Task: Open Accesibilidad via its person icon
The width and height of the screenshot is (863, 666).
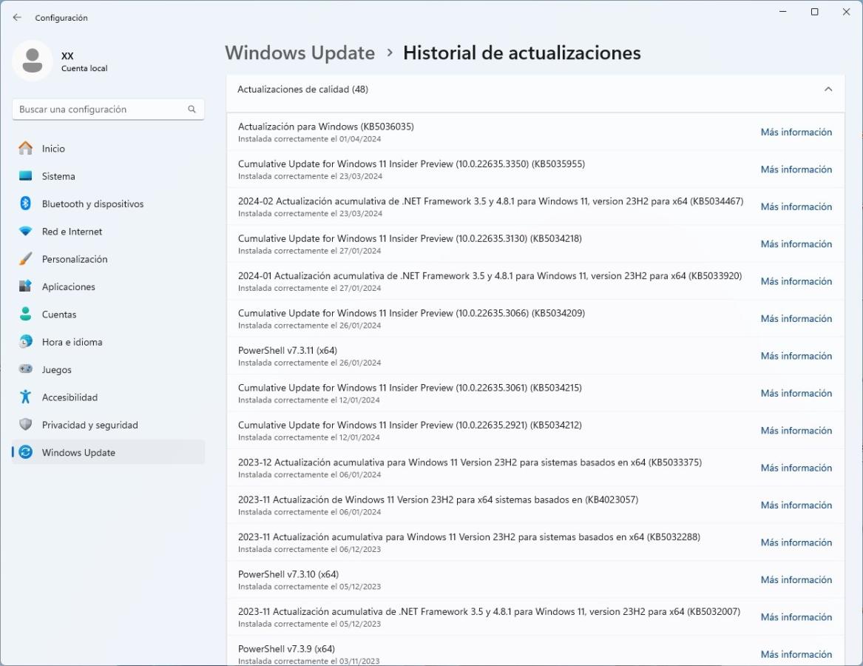Action: pyautogui.click(x=26, y=397)
